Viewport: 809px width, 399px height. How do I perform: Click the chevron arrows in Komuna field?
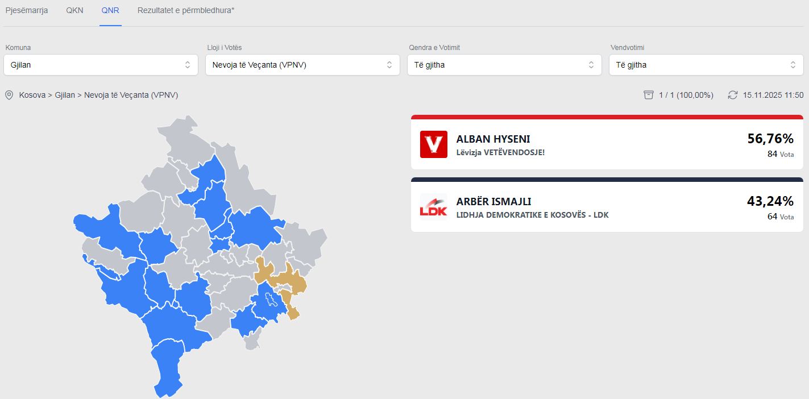(188, 65)
